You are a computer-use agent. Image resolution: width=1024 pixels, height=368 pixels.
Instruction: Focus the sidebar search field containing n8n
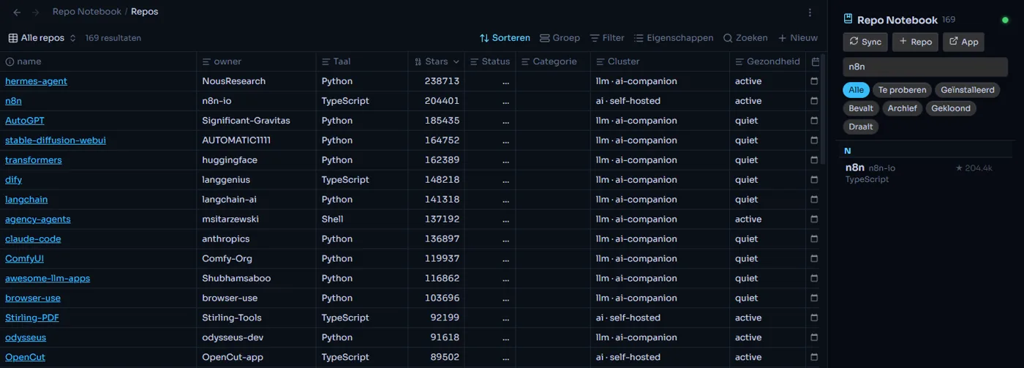[925, 67]
